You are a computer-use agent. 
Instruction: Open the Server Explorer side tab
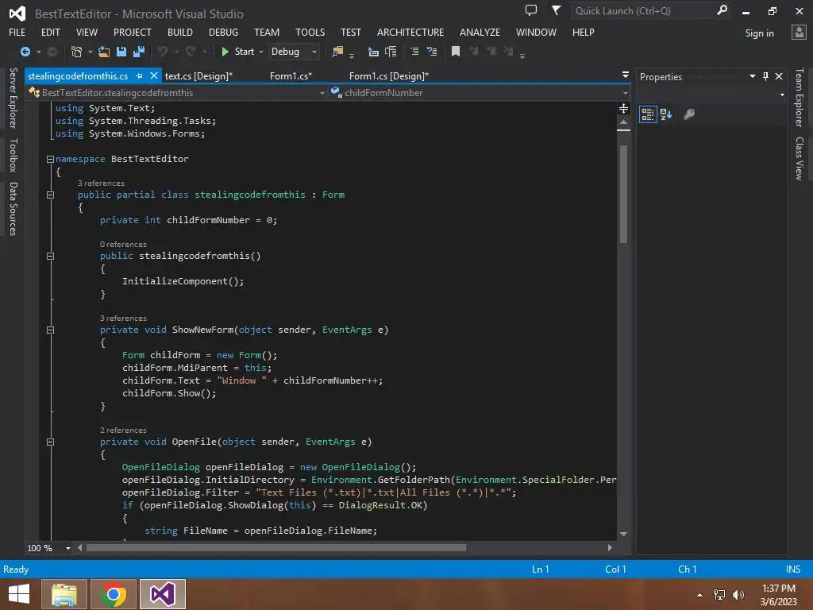(x=13, y=98)
